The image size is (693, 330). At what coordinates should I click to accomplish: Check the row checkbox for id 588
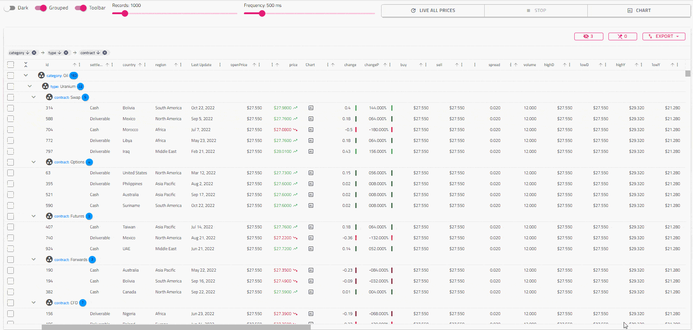[x=11, y=119]
